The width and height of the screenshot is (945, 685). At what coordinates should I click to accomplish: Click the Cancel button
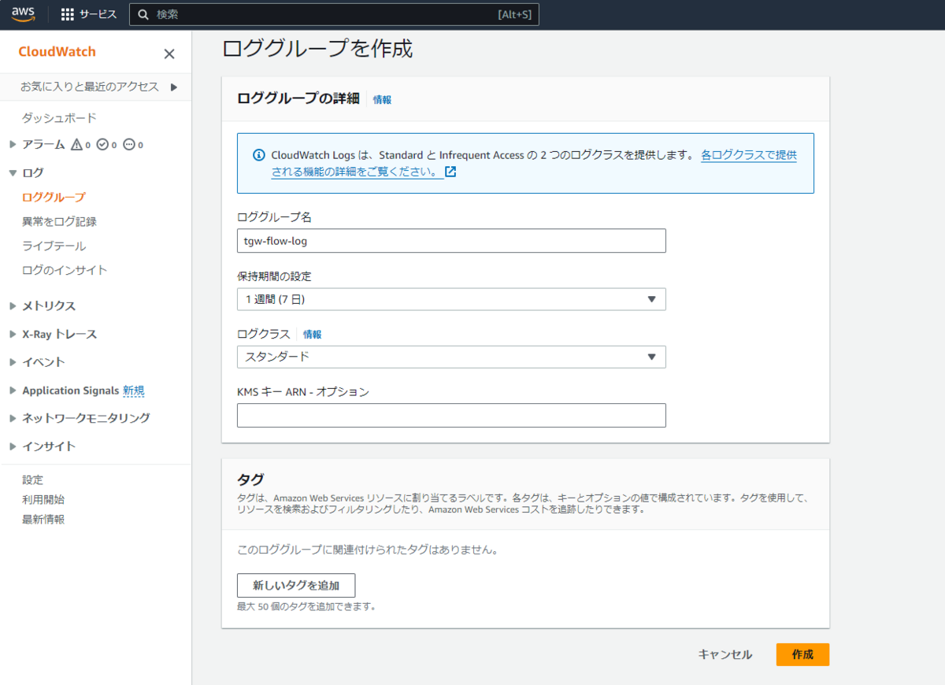(x=724, y=655)
